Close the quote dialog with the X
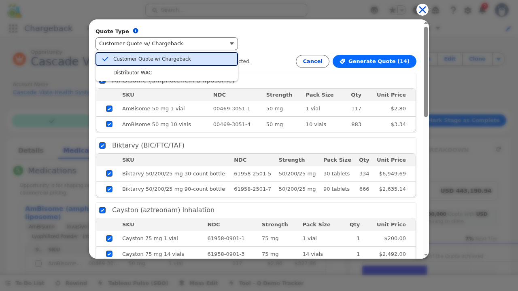Image resolution: width=518 pixels, height=291 pixels. (x=422, y=10)
